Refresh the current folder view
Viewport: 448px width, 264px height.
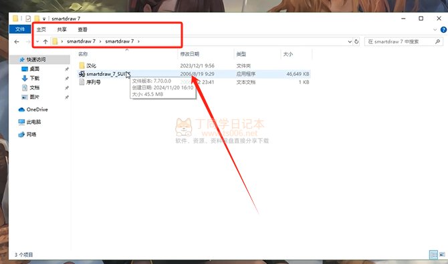pyautogui.click(x=356, y=41)
